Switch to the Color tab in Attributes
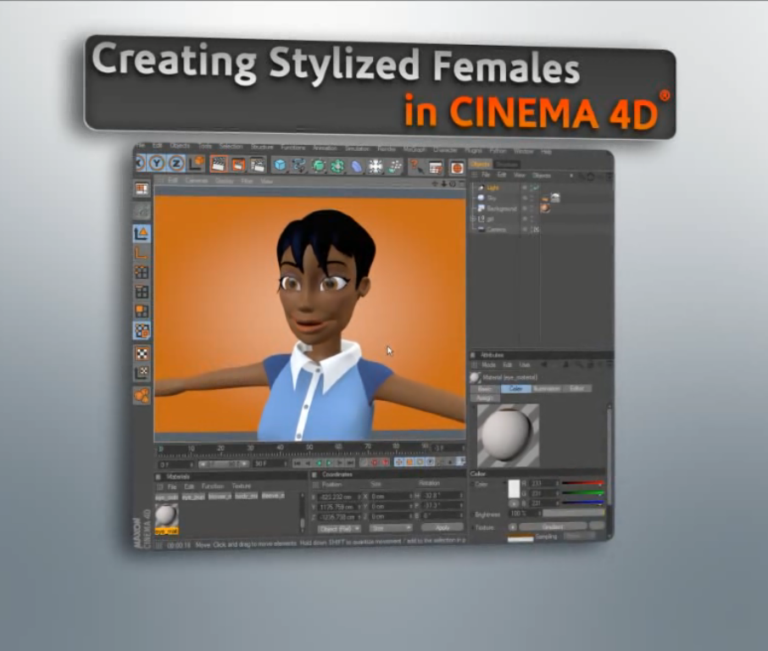The image size is (768, 651). 515,388
